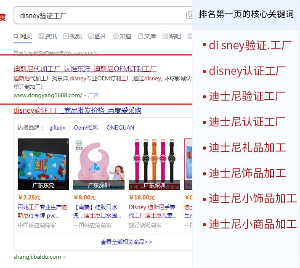Screen dimensions: 300x268
Task: Click the document icon beside 文库
Action: 141,36
